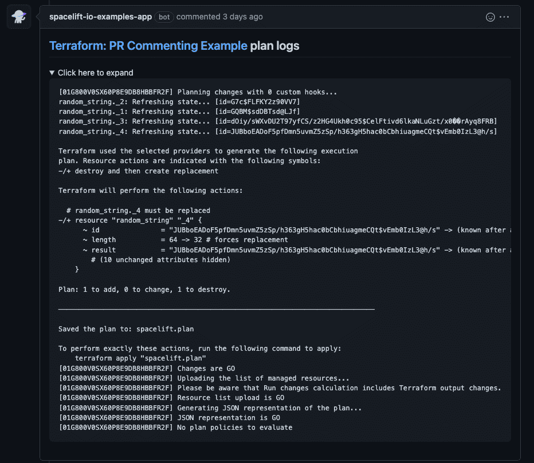Open the 'commented 3 days ago' timestamp link
The image size is (534, 463).
point(219,17)
